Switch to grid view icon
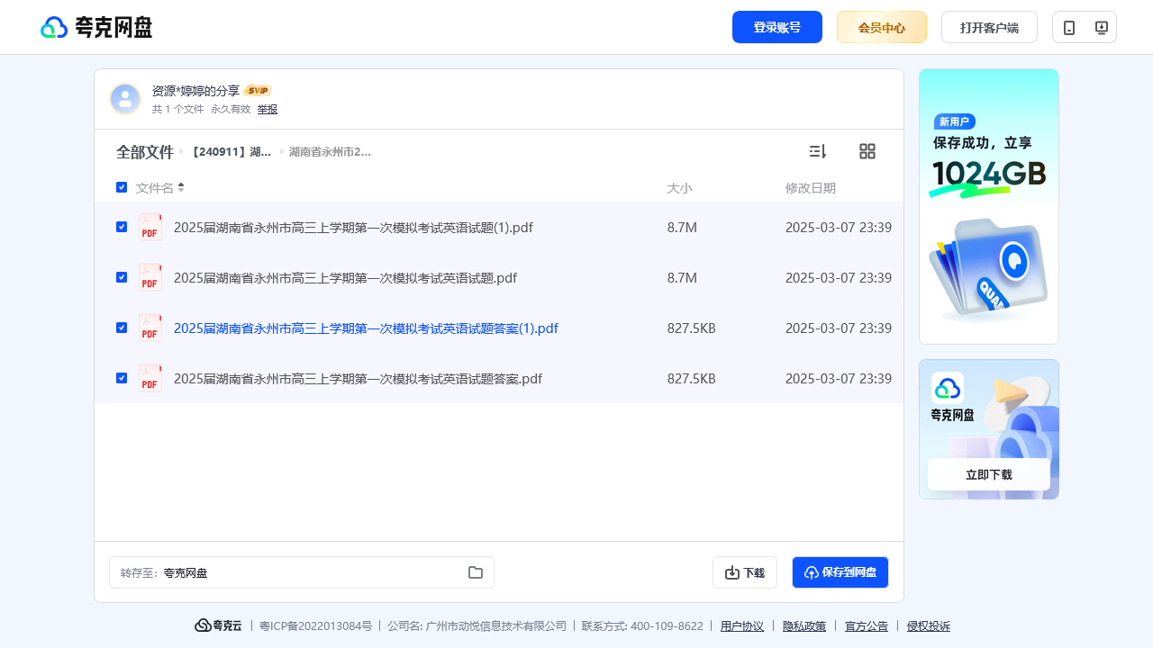The image size is (1153, 648). 867,151
